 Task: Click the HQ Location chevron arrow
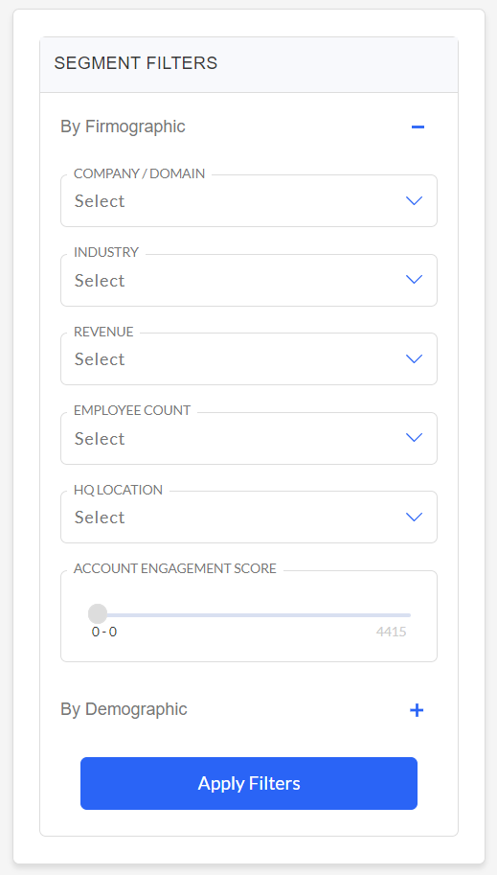[414, 518]
